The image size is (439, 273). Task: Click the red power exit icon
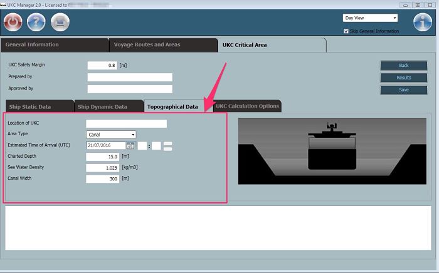point(13,22)
